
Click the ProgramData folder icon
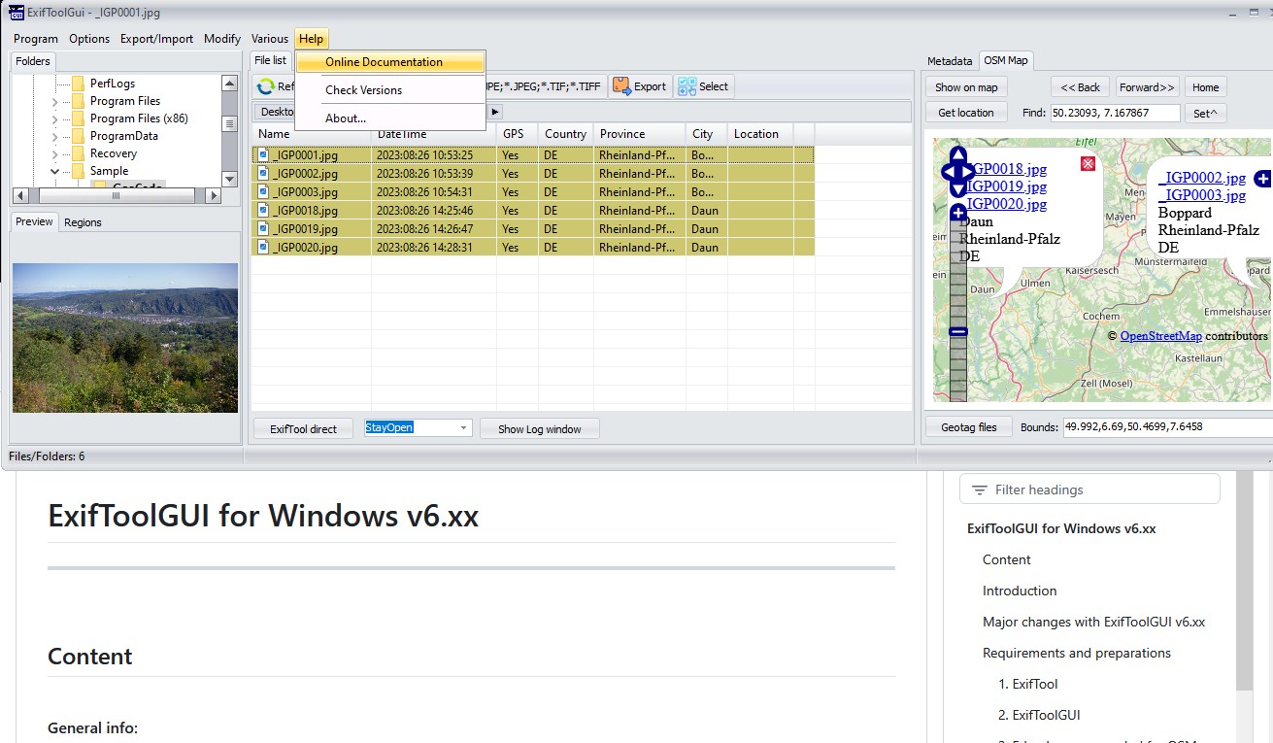click(x=79, y=136)
